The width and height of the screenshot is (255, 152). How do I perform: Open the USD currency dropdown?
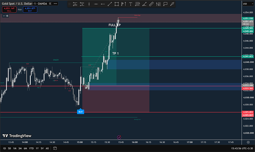click(x=248, y=4)
